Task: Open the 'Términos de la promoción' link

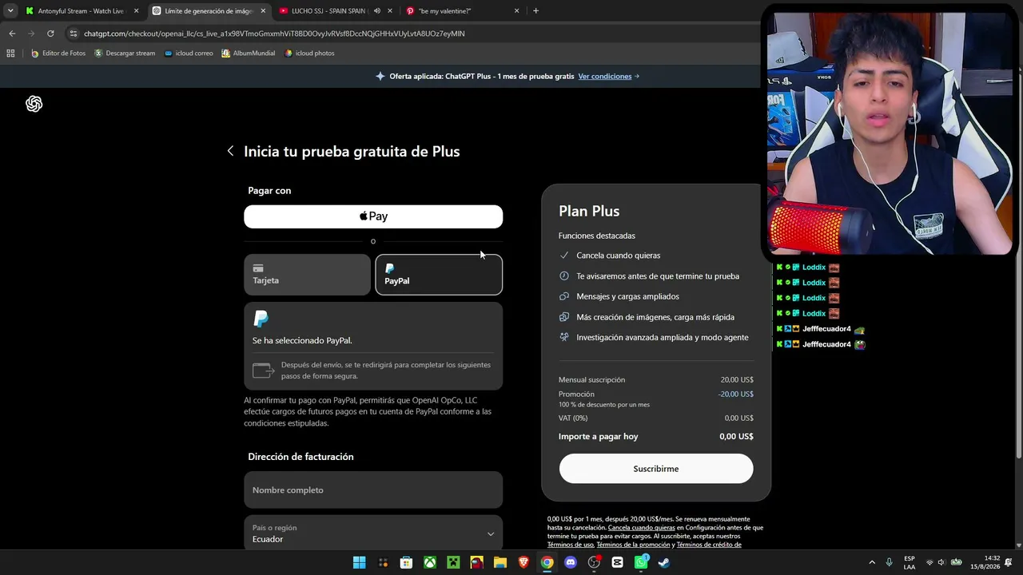Action: pyautogui.click(x=634, y=545)
